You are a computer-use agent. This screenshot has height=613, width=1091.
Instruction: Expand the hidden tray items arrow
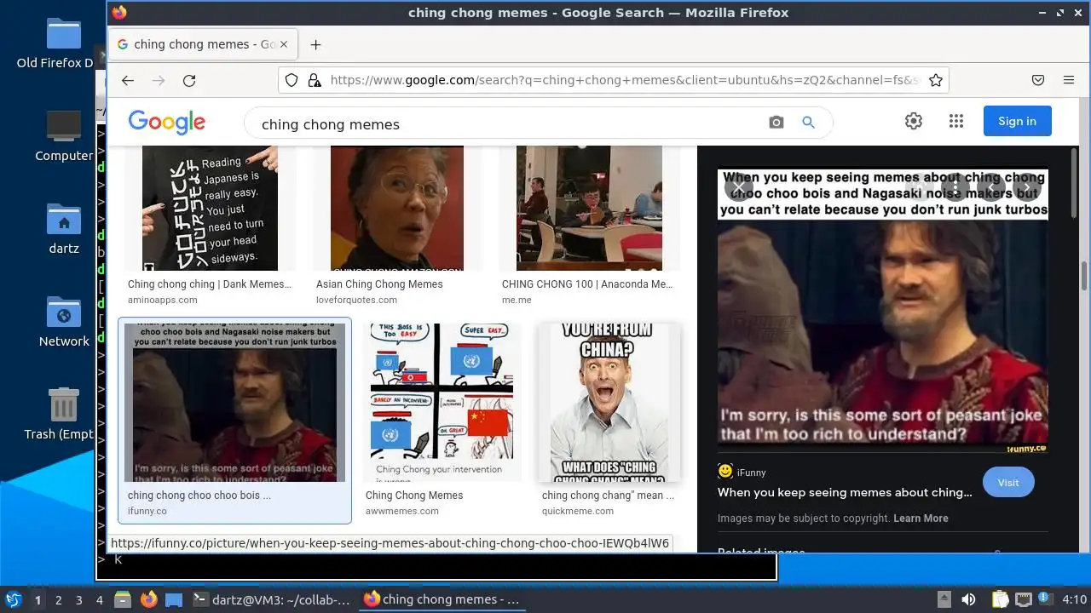tap(944, 599)
